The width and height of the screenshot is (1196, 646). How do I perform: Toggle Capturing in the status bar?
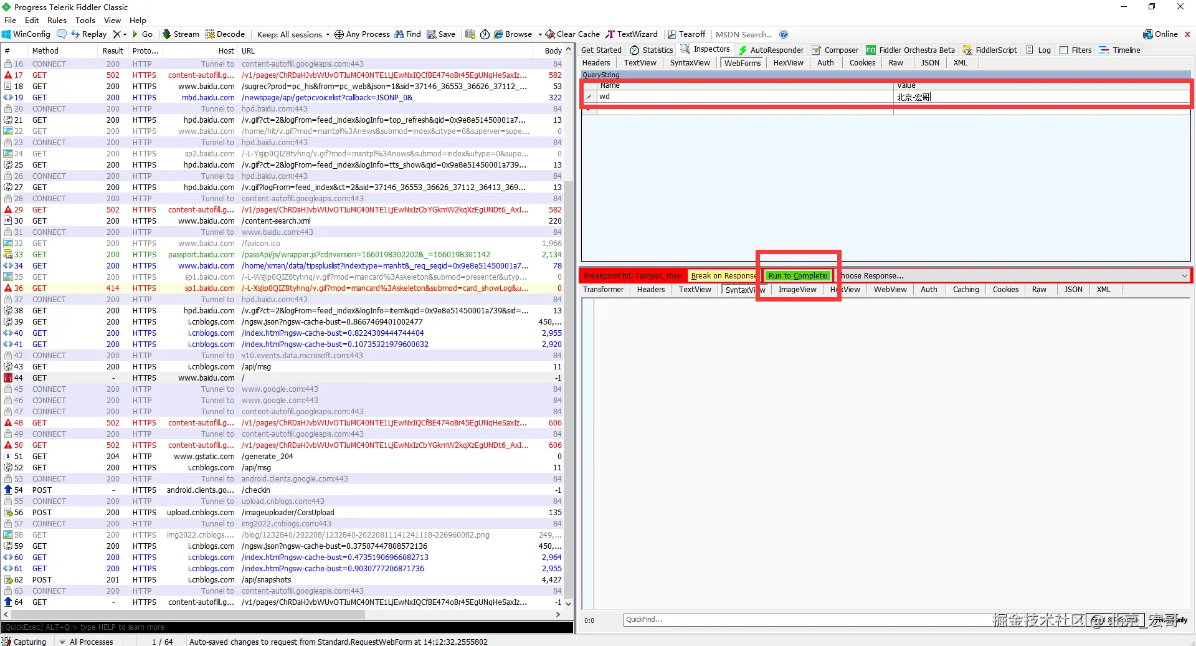24,642
